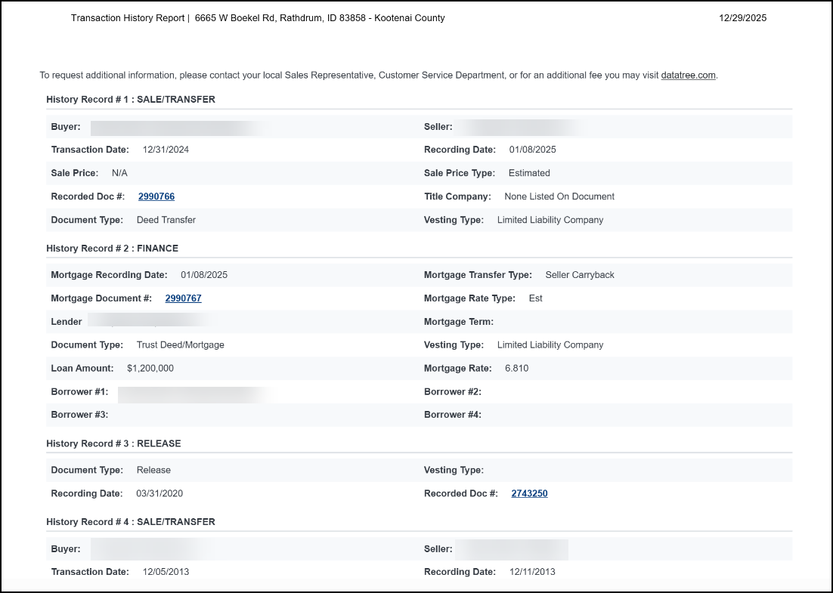
Task: Click the Estimated sale price type
Action: click(529, 173)
